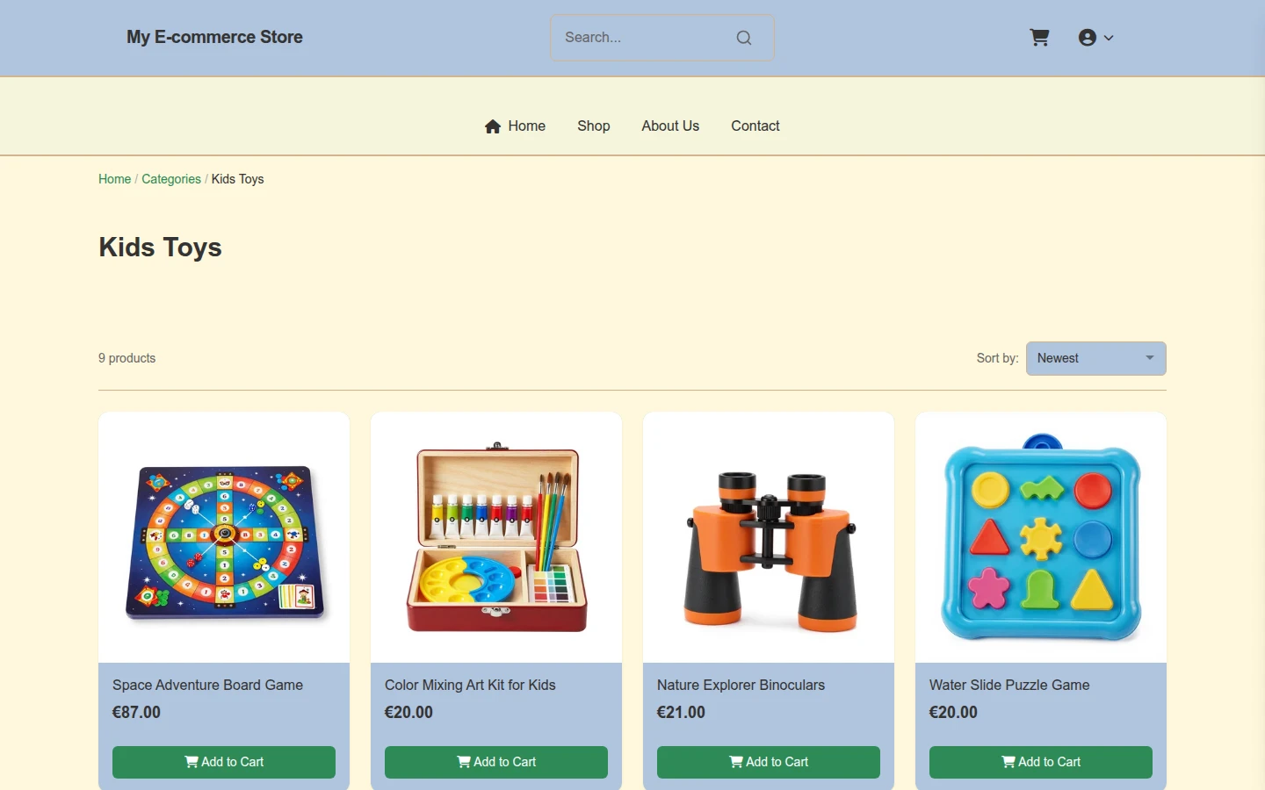The image size is (1265, 790).
Task: Click the Nature Explorer Binoculars title
Action: pos(741,686)
